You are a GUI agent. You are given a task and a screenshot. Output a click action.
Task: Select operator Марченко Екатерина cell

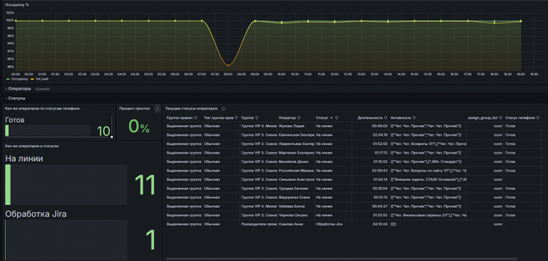point(295,153)
